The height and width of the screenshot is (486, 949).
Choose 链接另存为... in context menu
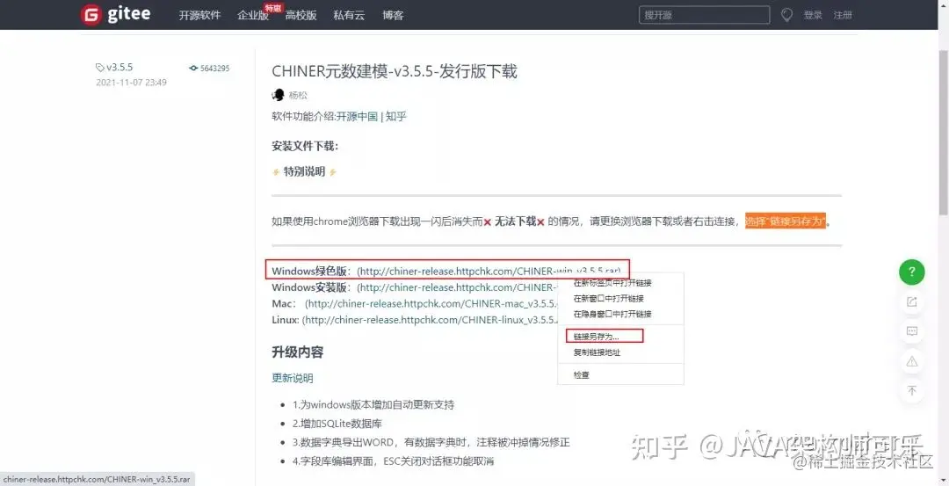coord(596,336)
